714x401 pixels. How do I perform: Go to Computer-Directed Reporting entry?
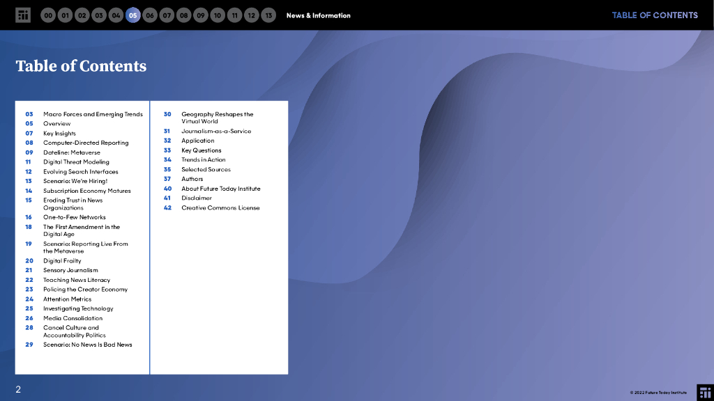(x=86, y=143)
